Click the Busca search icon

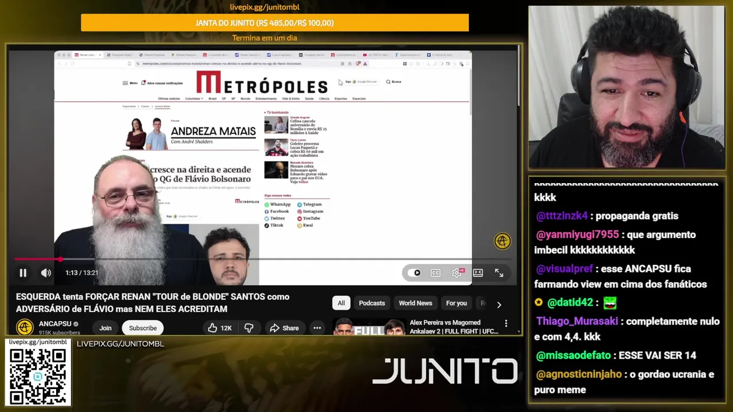point(393,82)
